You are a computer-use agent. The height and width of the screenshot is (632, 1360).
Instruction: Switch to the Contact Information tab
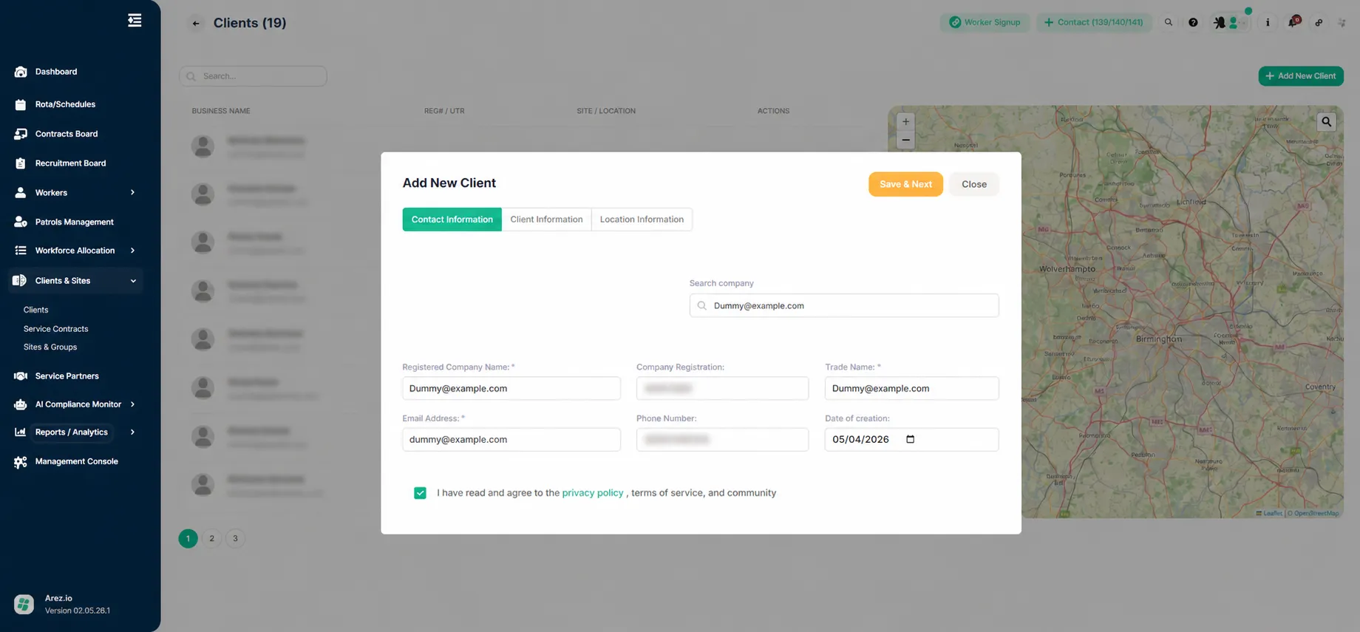(452, 220)
